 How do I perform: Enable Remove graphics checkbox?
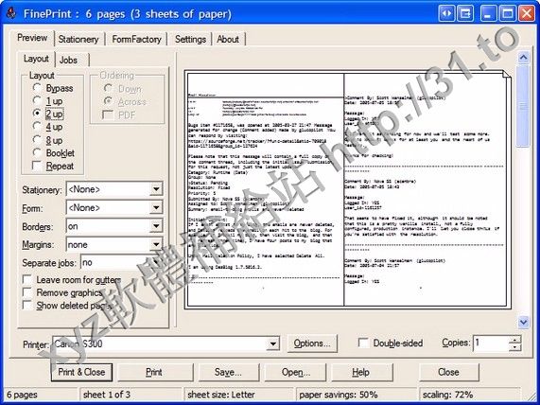click(27, 292)
